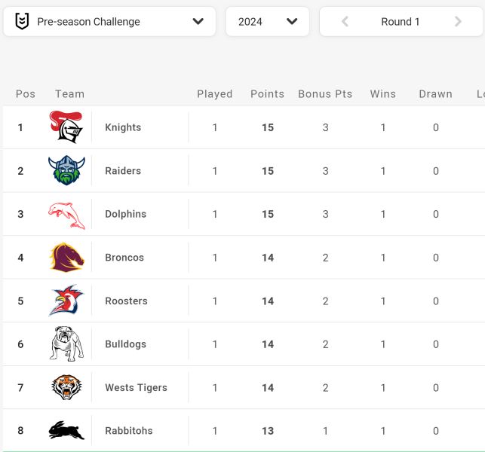
Task: Click the NRL shield icon in dropdown
Action: click(x=23, y=21)
